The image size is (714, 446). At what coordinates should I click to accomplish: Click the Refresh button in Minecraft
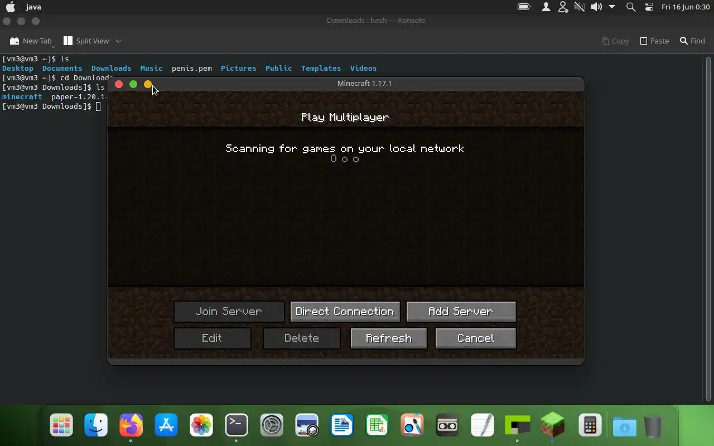tap(389, 338)
